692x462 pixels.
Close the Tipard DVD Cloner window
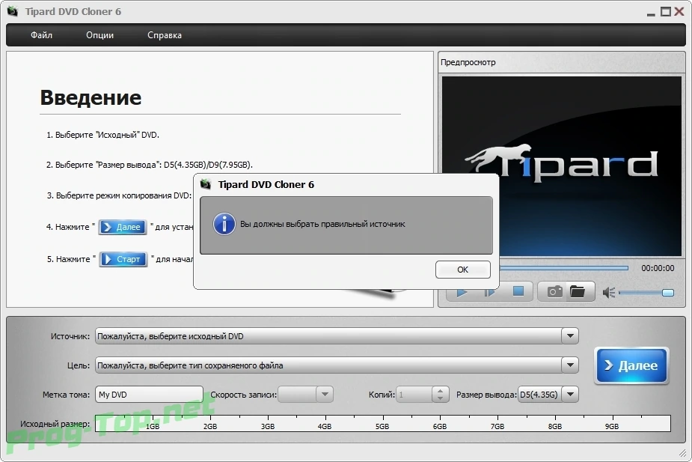(x=679, y=12)
